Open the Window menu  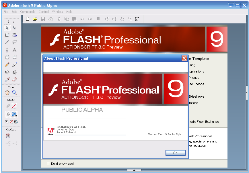[x=57, y=12]
